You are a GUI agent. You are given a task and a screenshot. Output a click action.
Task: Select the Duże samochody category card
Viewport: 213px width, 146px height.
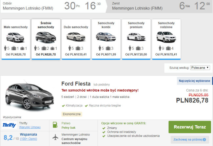point(76,39)
